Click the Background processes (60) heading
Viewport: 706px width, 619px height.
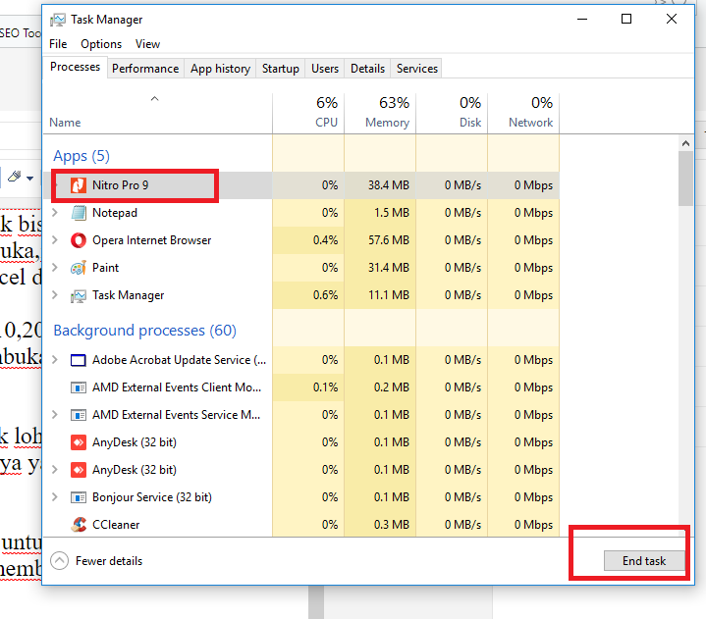click(145, 331)
